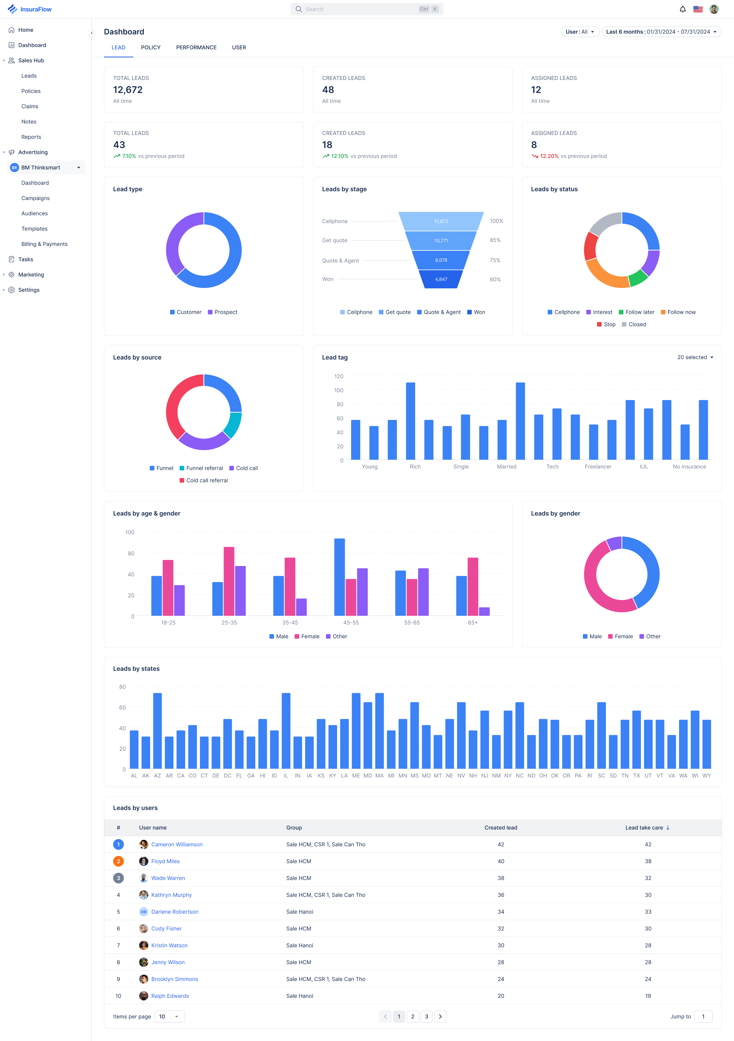Open the User: All dropdown
Viewport: 734px width, 1041px height.
580,32
